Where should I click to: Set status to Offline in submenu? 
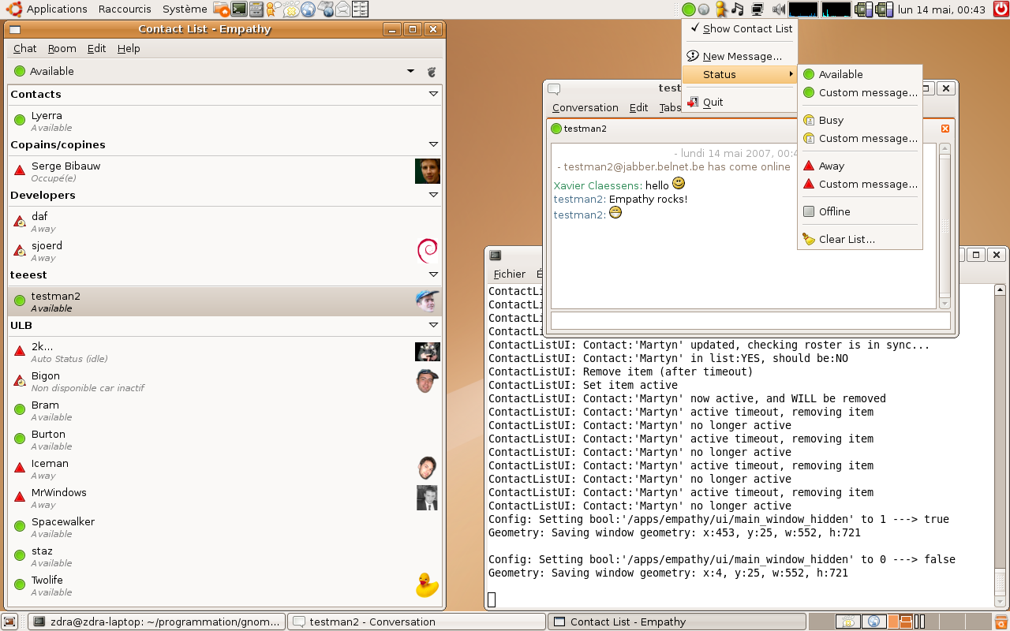pos(859,211)
